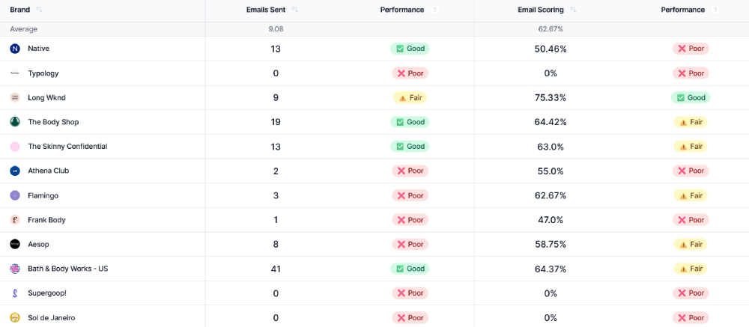Click Bath & Body Works logo
The height and width of the screenshot is (327, 749).
click(15, 269)
